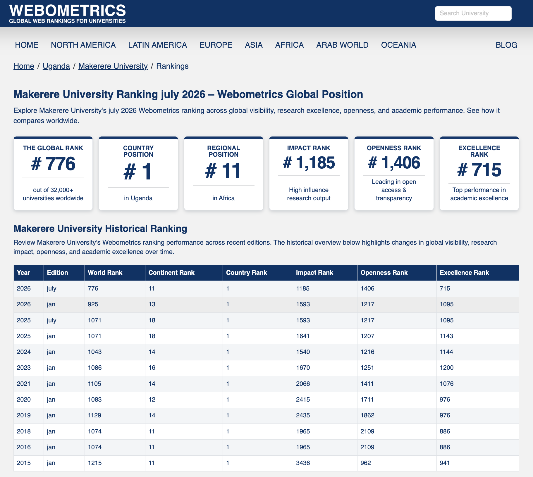Click openness rank 1406 table cell
Screen dimensions: 533x477
point(397,288)
